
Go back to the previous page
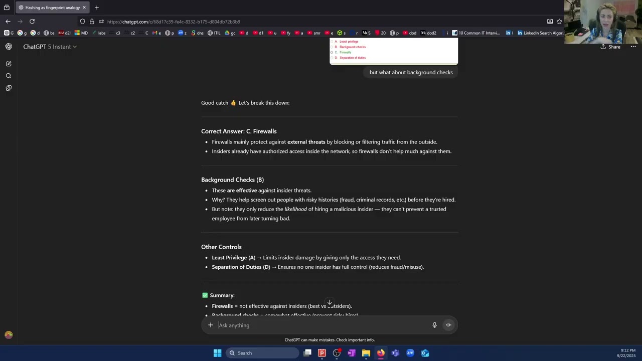coord(8,22)
